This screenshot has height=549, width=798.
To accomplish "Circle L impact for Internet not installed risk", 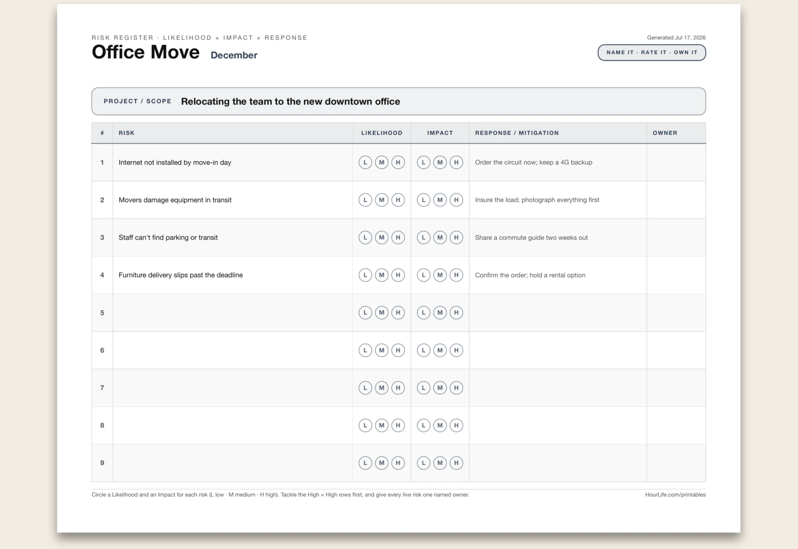I will coord(423,162).
